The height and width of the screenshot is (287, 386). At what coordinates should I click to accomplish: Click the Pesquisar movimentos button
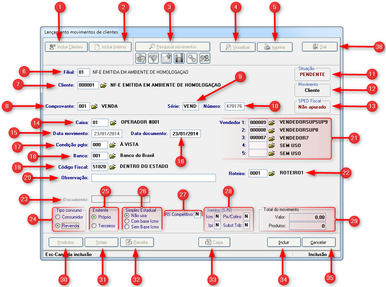173,47
